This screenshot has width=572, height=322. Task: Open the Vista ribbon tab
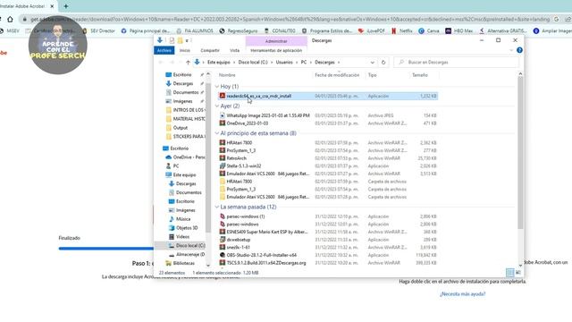(234, 50)
